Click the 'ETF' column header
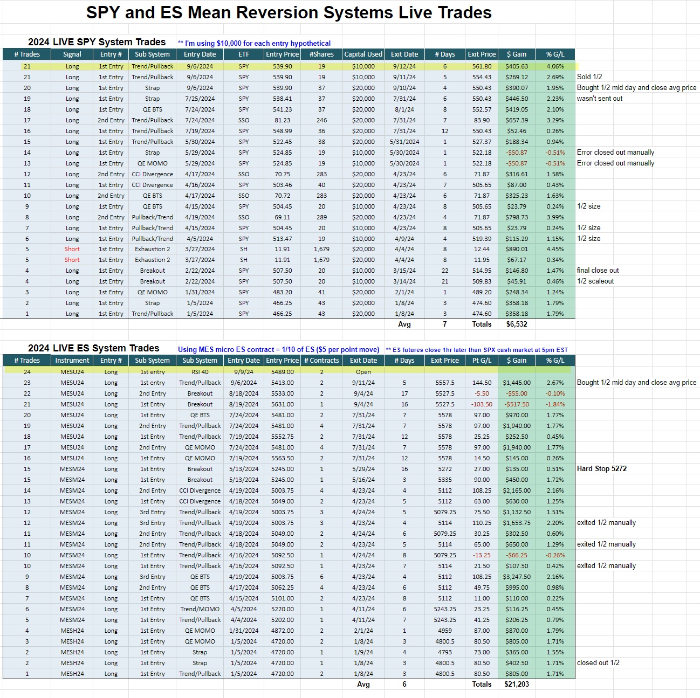Screen dimensions: 700x698 point(244,54)
